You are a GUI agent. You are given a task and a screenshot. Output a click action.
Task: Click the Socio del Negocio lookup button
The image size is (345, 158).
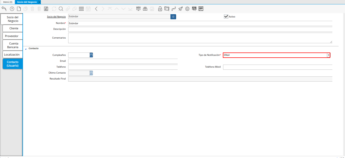[173, 16]
